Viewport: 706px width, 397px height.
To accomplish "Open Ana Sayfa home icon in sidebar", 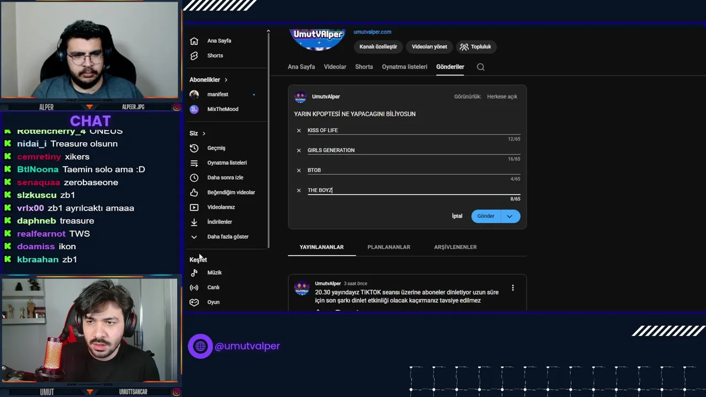I will coord(194,41).
